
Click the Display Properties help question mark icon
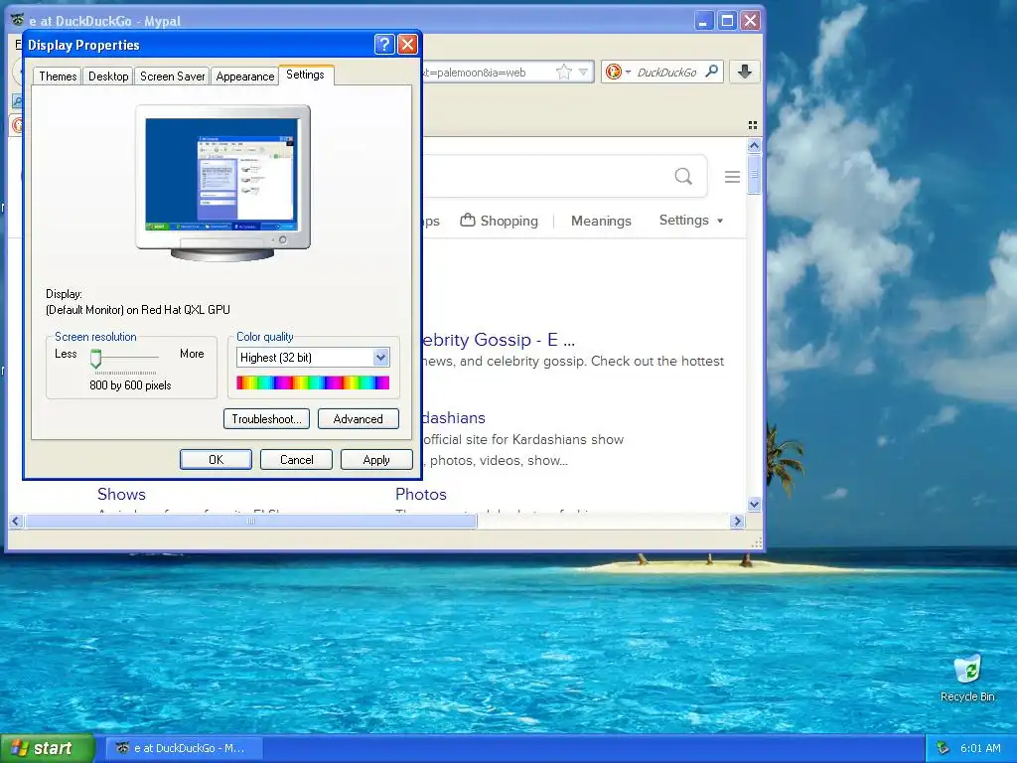click(x=384, y=44)
